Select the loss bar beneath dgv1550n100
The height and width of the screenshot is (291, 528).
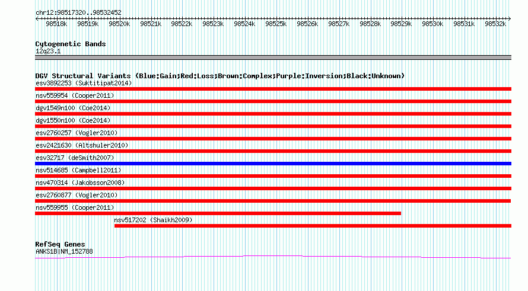[273, 126]
